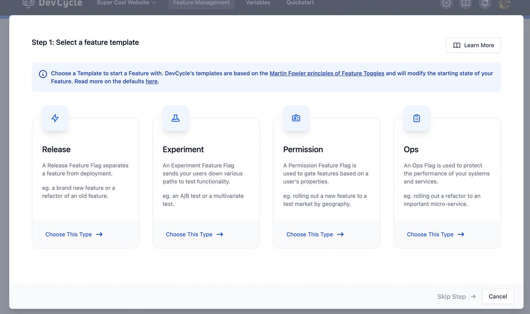Choose the Release feature type
This screenshot has width=530, height=314.
pos(73,234)
